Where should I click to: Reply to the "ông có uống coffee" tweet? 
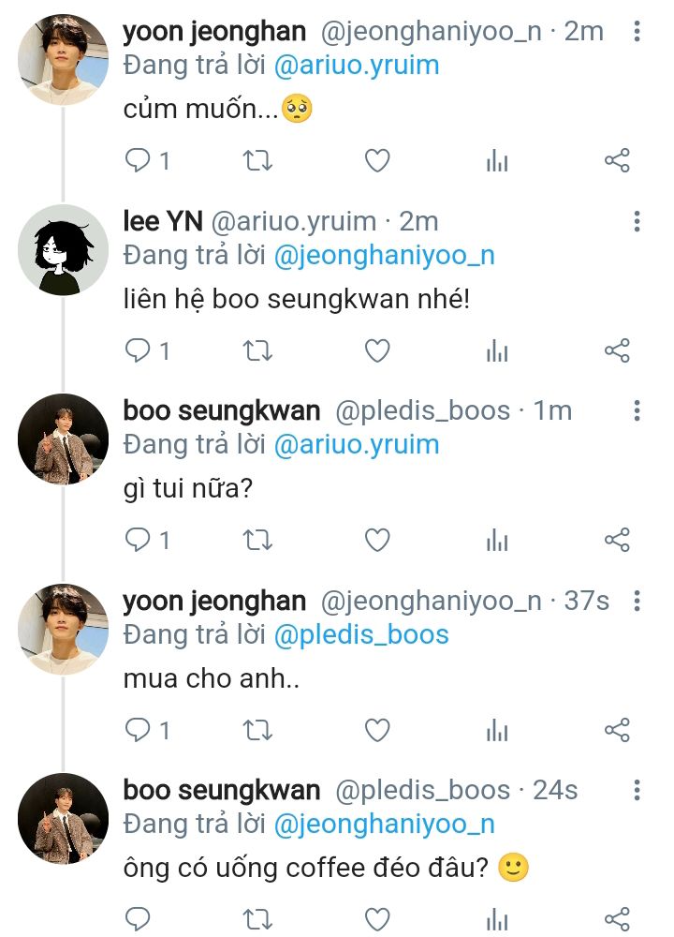139,920
